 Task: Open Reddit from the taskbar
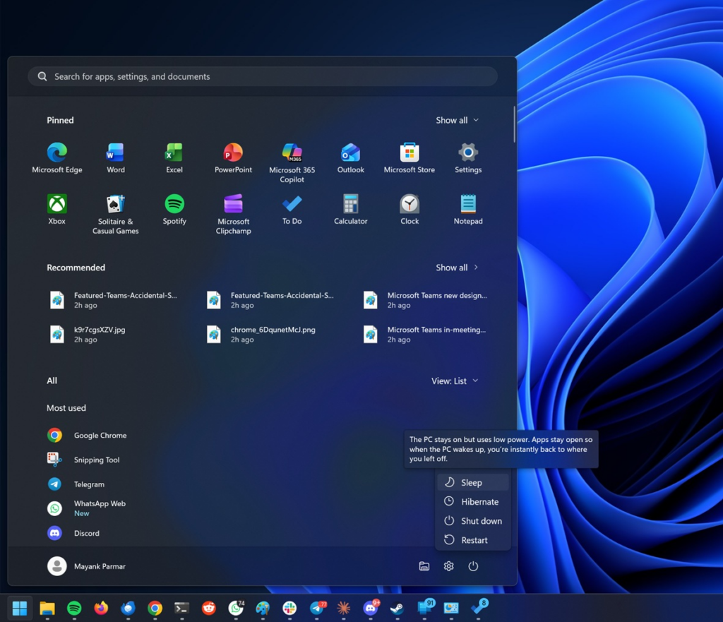click(209, 608)
